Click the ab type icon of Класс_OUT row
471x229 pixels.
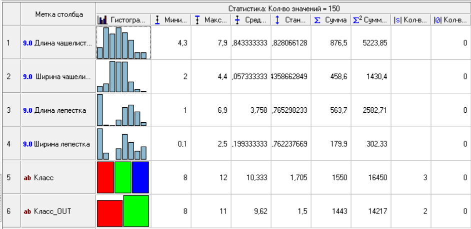click(x=27, y=212)
